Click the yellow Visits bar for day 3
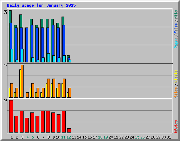180x141 pixels. tap(20, 84)
